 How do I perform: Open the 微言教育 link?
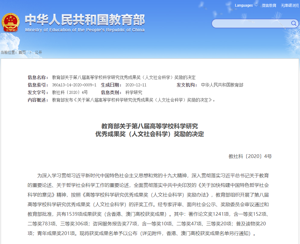tap(269, 5)
